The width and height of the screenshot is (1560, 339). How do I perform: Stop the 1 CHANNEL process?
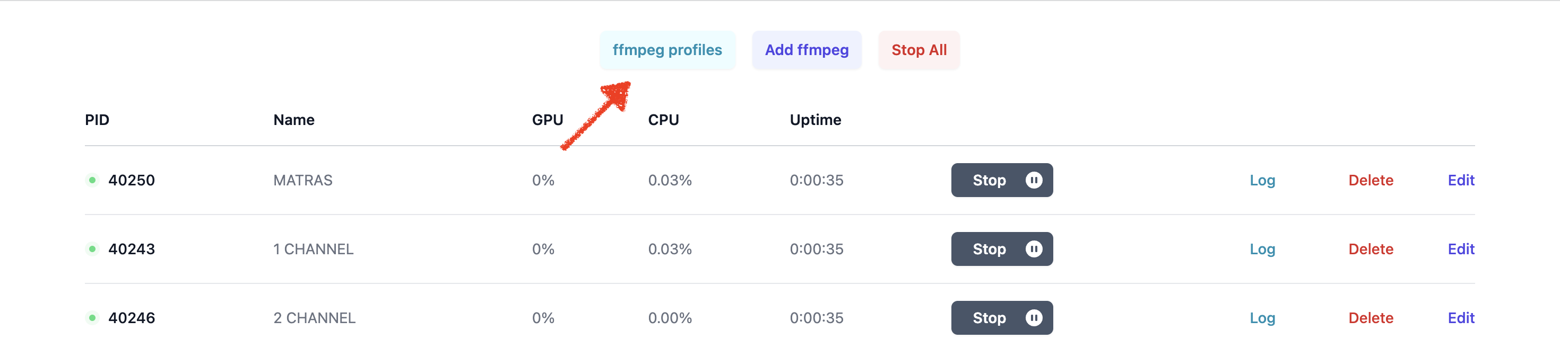pyautogui.click(x=990, y=249)
